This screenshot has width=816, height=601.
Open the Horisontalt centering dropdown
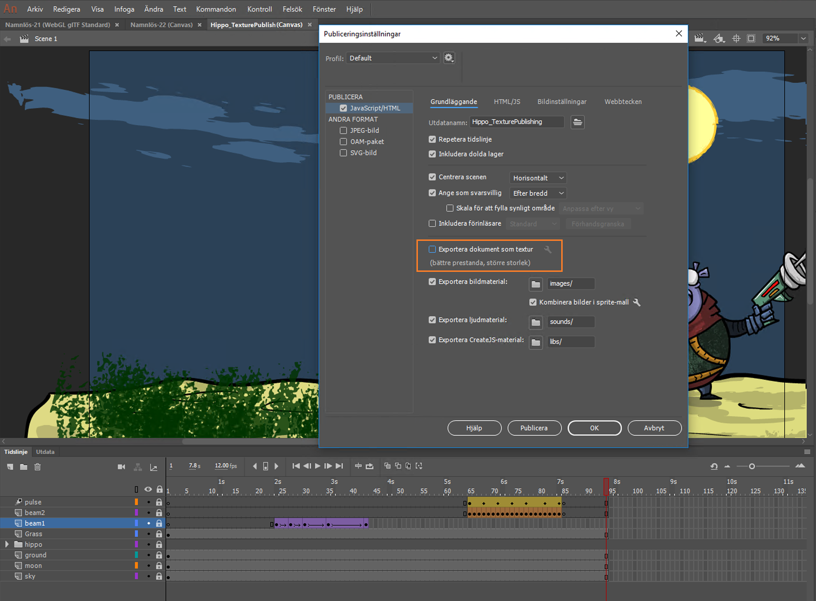pos(538,178)
